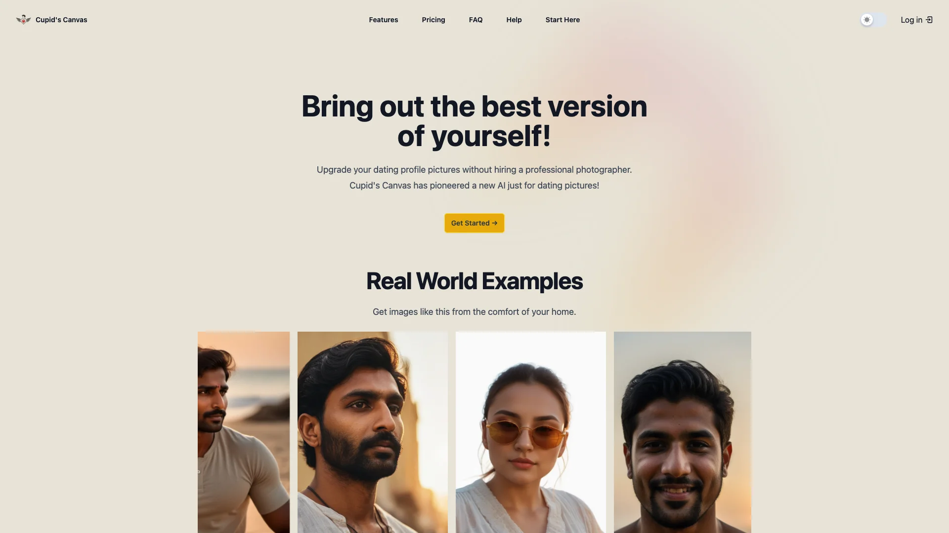Screen dimensions: 949x533
Task: Click the Cupid's Canvas logo icon
Action: (x=23, y=20)
